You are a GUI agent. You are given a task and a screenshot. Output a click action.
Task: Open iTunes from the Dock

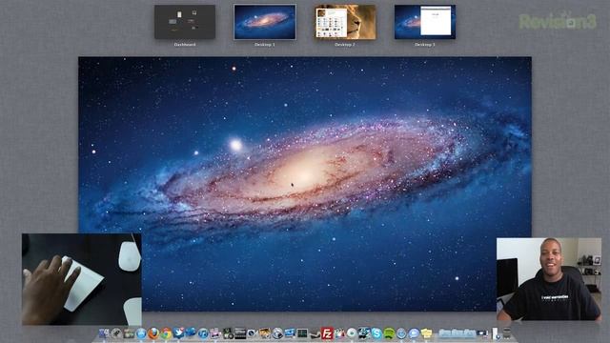pos(203,333)
